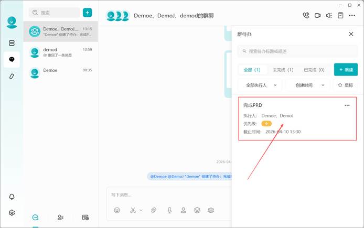
Task: Attach a file with paperclip icon
Action: (154, 210)
